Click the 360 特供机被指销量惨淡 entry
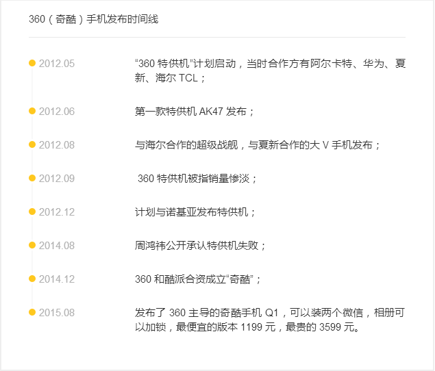The width and height of the screenshot is (435, 371). point(197,178)
